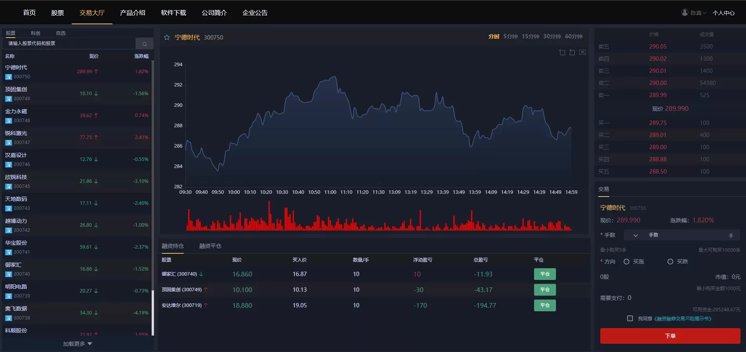Click 平仓 button for 御家汇 position
This screenshot has width=746, height=352.
545,274
